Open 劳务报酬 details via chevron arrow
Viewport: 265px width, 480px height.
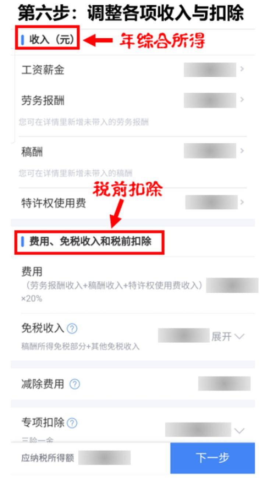click(242, 100)
